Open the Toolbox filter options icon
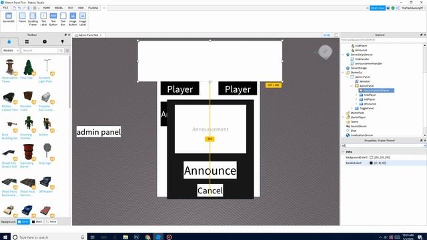This screenshot has width=427, height=240. coord(67,51)
